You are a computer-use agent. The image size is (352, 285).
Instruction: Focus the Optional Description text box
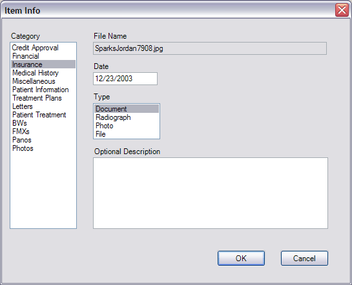(x=211, y=193)
